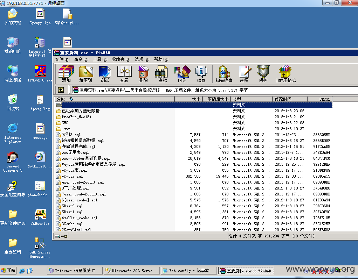358x279 pixels.
Task: Click the Find (查找) binoculars icon
Action: [x=162, y=74]
